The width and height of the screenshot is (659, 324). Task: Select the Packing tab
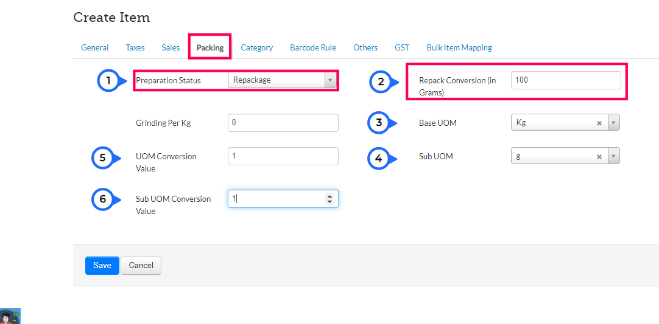(210, 47)
